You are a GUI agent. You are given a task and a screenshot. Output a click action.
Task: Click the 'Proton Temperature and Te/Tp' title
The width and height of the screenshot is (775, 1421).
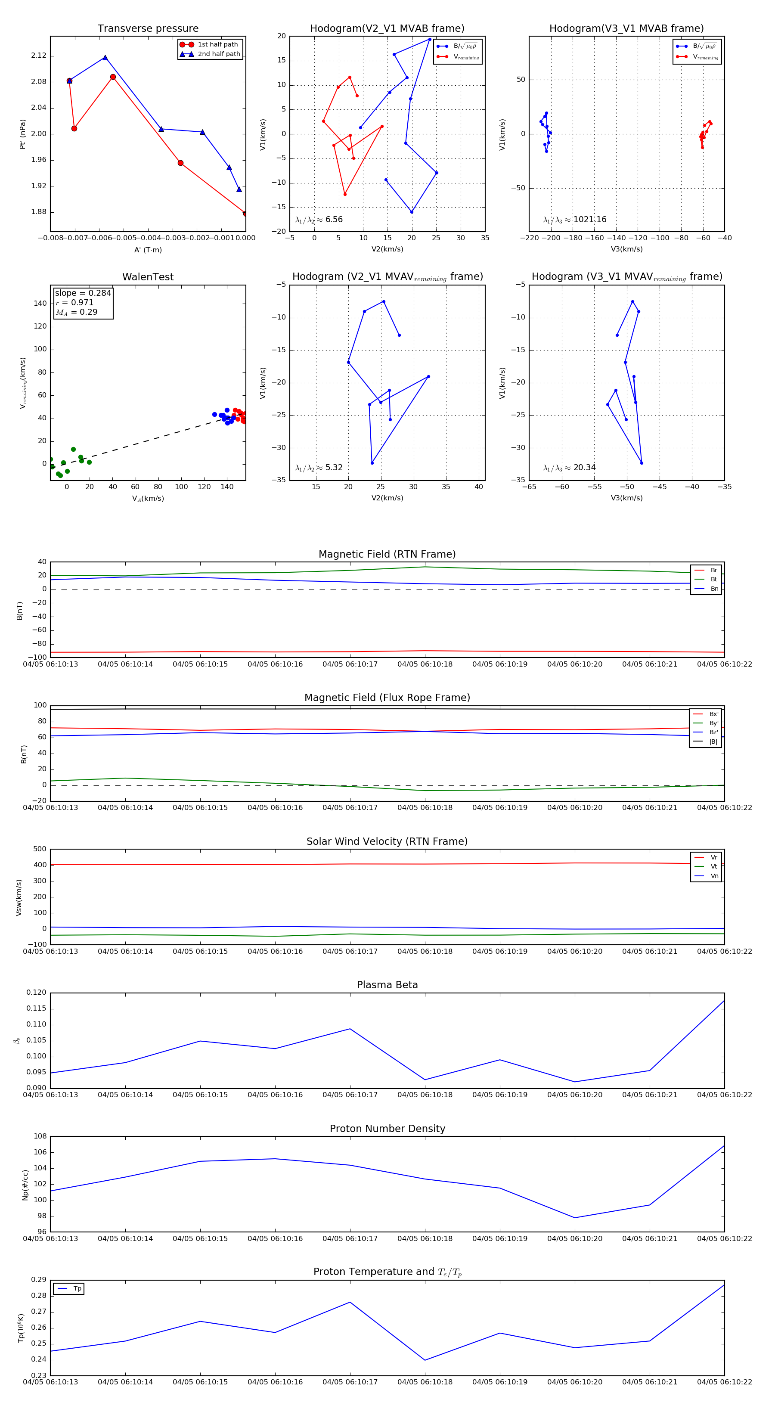point(387,1272)
